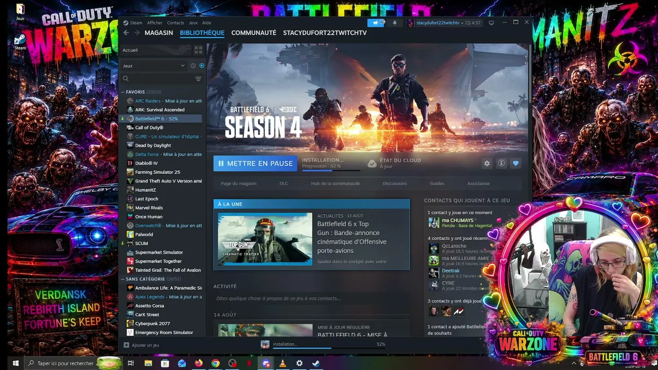This screenshot has height=370, width=658.
Task: Open the Assistance link
Action: pyautogui.click(x=478, y=183)
